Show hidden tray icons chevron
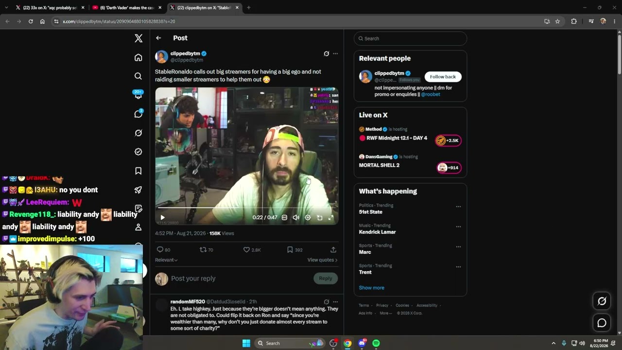This screenshot has width=622, height=350. pos(553,343)
